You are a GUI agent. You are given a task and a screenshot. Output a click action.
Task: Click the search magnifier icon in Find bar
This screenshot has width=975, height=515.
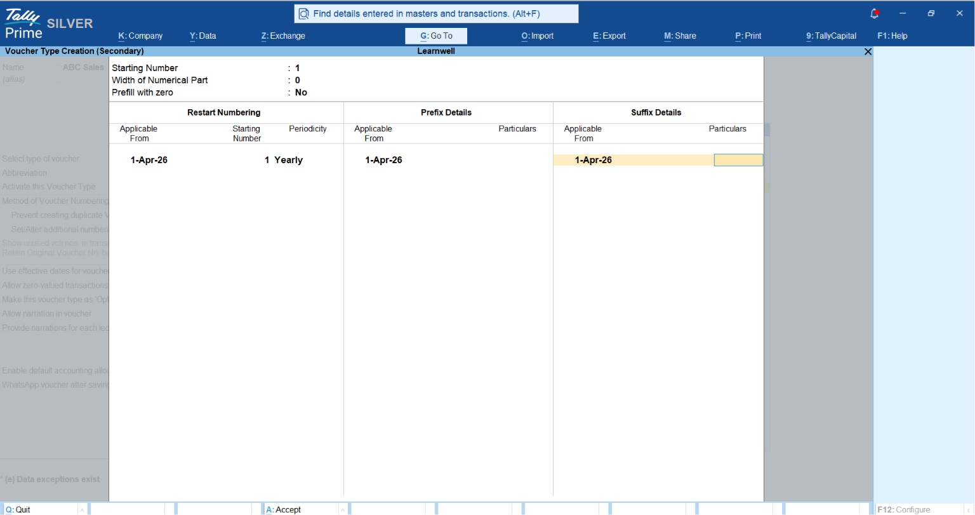304,13
